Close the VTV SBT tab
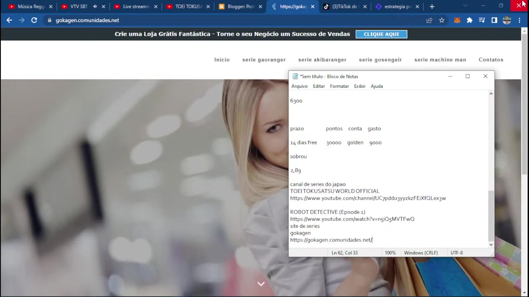The height and width of the screenshot is (297, 529). 104,7
